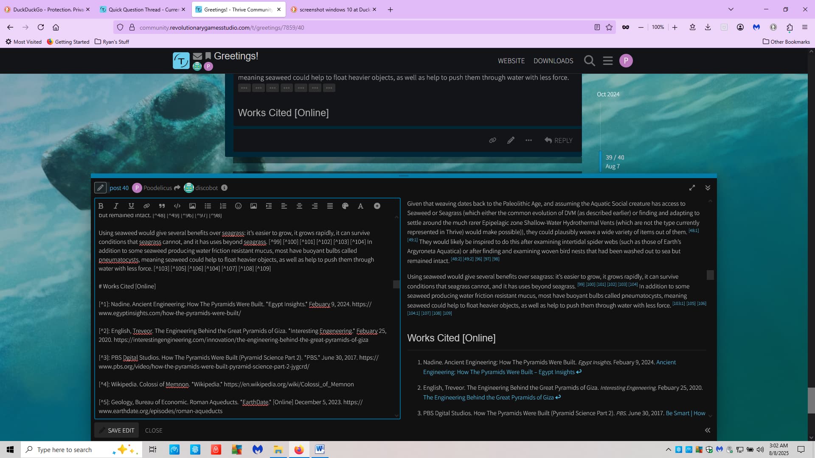Screen dimensions: 815x458
Task: Toggle bold formatting in composer
Action: pos(101,206)
